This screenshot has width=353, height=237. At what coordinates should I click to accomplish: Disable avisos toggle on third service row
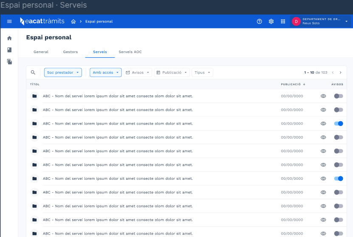coord(338,124)
